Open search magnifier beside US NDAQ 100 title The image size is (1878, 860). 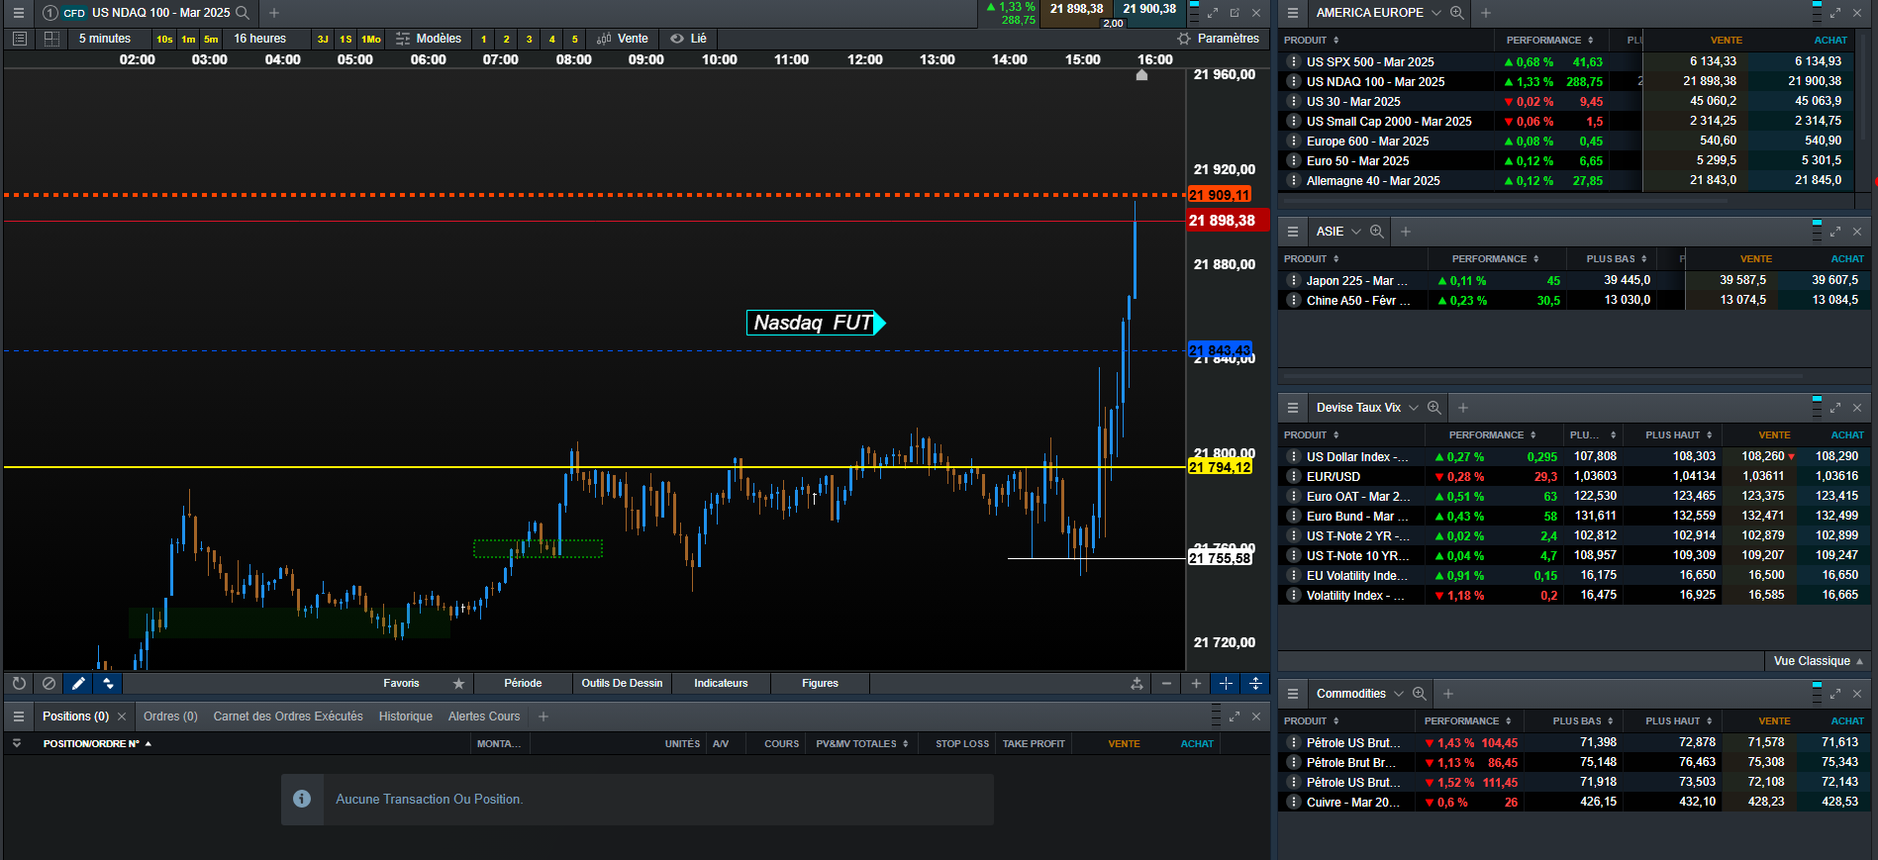243,13
